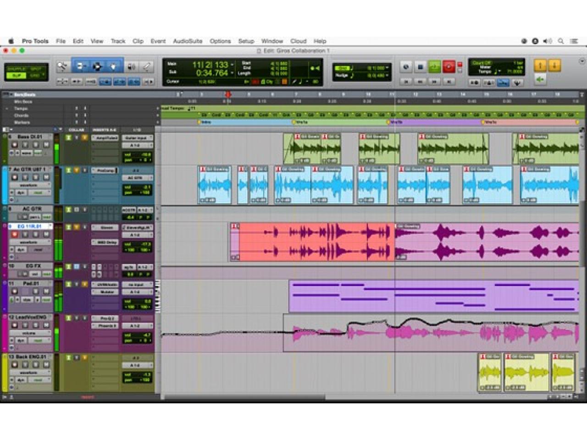587x440 pixels.
Task: Open the Nudge value dropdown
Action: click(388, 76)
